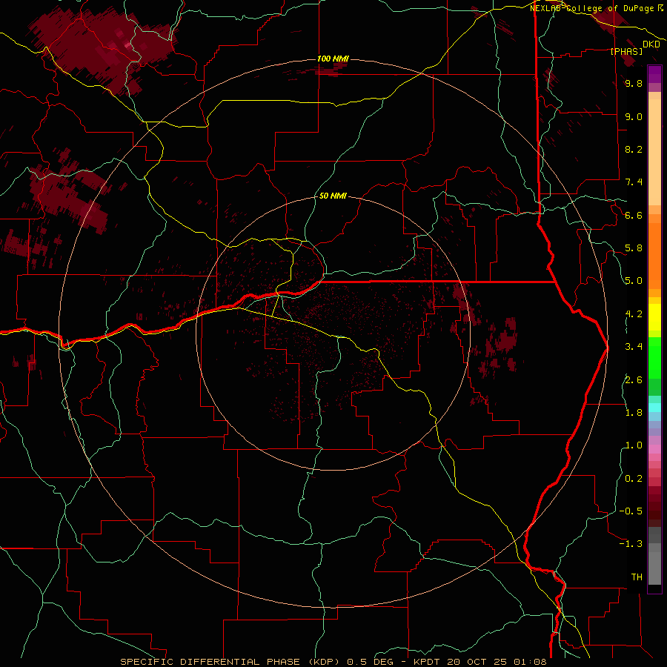The image size is (667, 667).
Task: Click the "TH" threshold label on the legend
Action: (637, 577)
